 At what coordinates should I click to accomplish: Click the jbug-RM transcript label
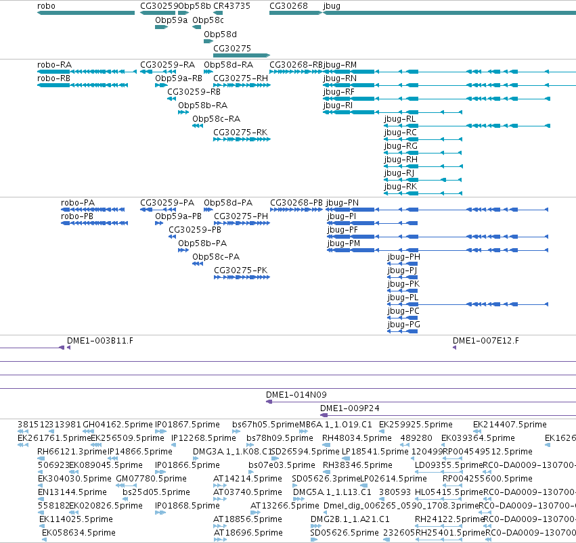point(340,65)
